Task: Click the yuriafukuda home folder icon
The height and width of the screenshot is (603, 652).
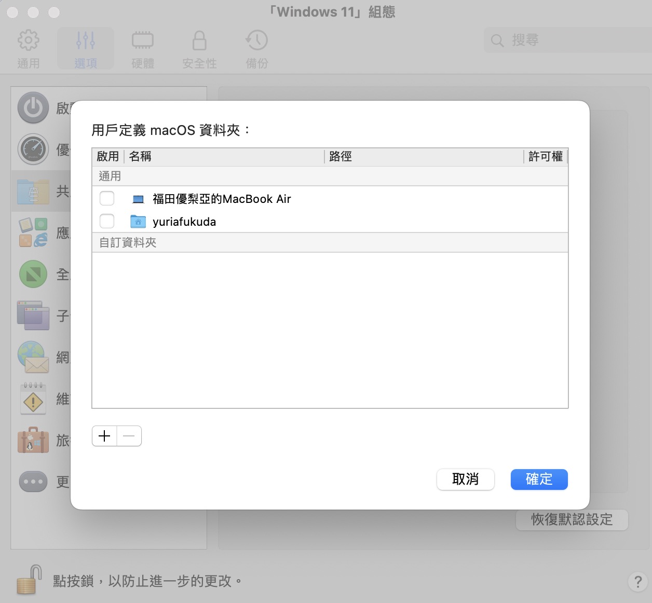Action: point(138,222)
